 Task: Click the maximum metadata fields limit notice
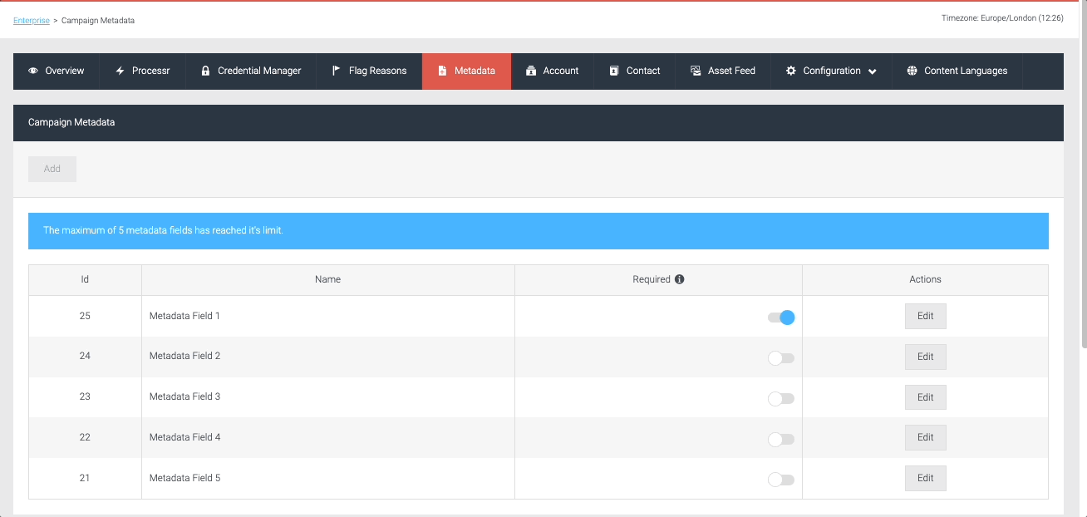[x=539, y=231]
